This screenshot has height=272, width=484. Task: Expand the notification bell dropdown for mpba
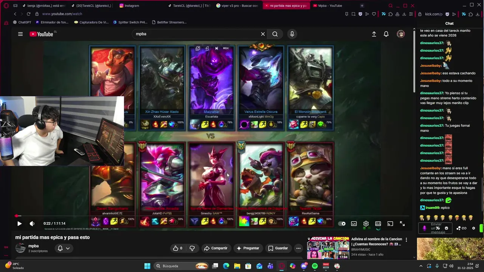tap(64, 248)
